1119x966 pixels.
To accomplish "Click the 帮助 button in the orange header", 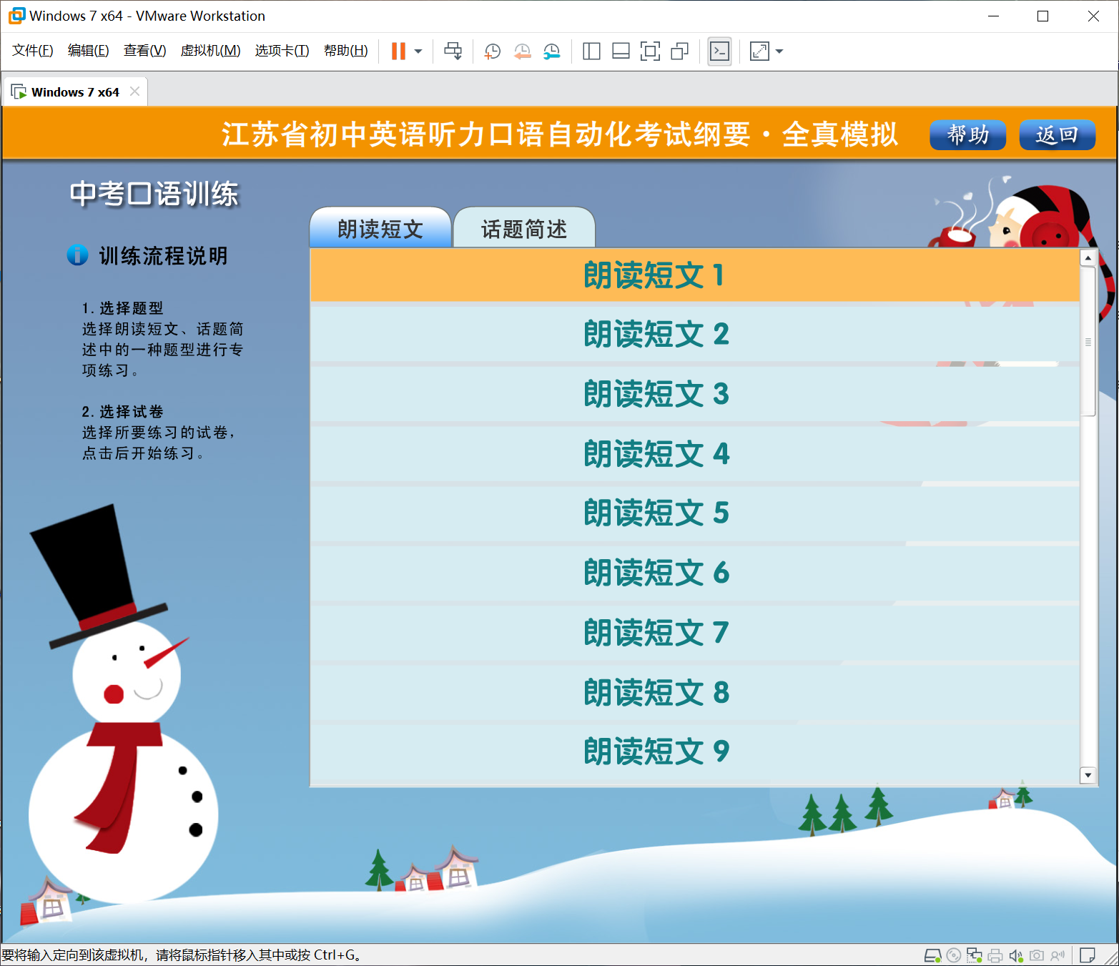I will pos(967,134).
